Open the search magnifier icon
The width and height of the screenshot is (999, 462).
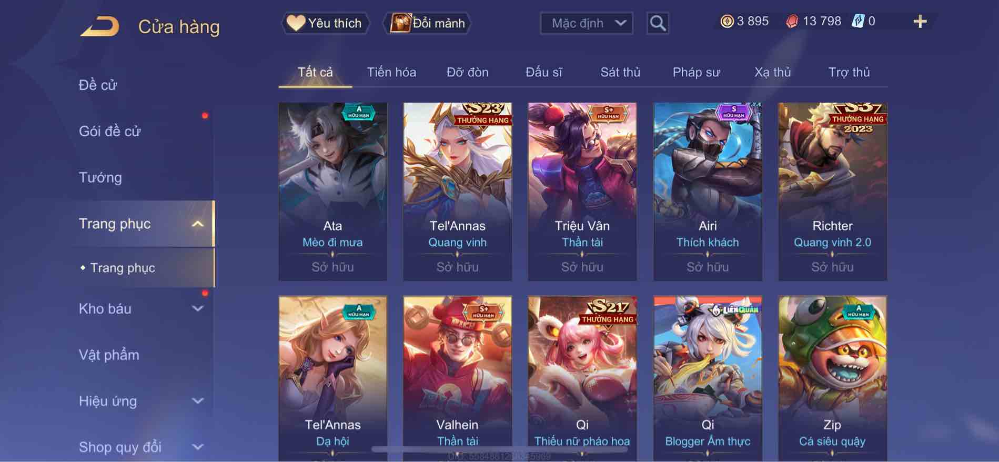[x=658, y=23]
